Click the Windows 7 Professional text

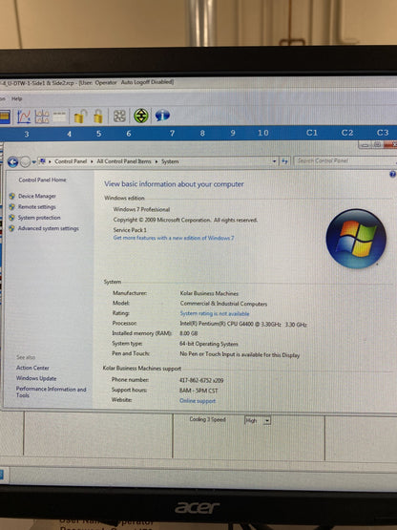coord(141,209)
